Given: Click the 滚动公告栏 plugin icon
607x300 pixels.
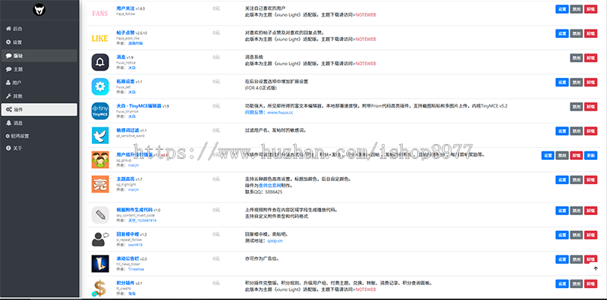Looking at the screenshot, I should pyautogui.click(x=100, y=264).
